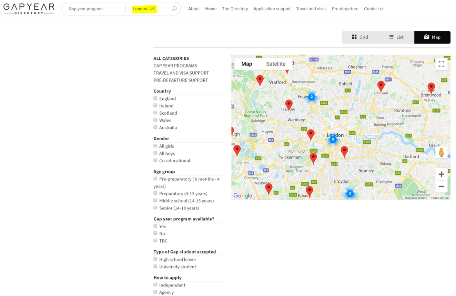Viewport: 456px width, 296px height.
Task: Click the cluster marker with 3 near Croydon
Action: (350, 194)
